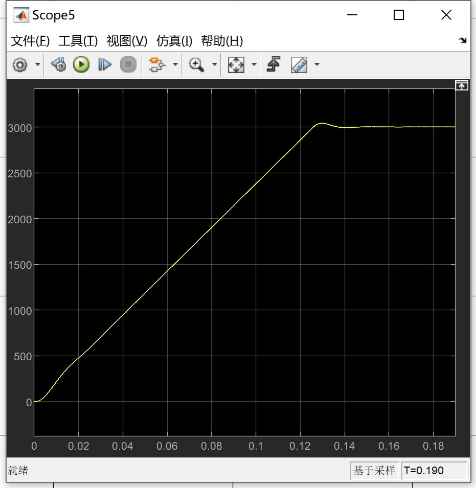Image resolution: width=476 pixels, height=488 pixels.
Task: Expand the axes scaling dropdown arrow
Action: [254, 65]
